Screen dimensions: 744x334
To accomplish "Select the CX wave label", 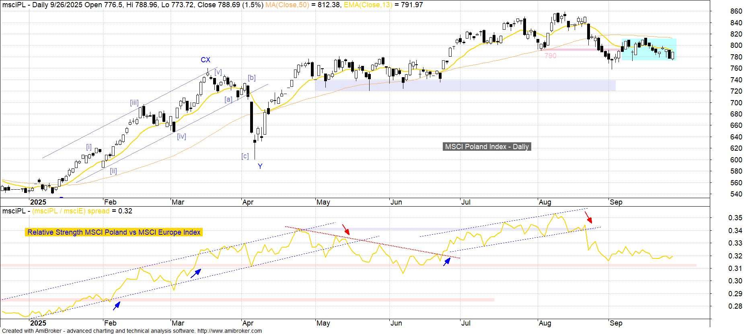I will (205, 60).
